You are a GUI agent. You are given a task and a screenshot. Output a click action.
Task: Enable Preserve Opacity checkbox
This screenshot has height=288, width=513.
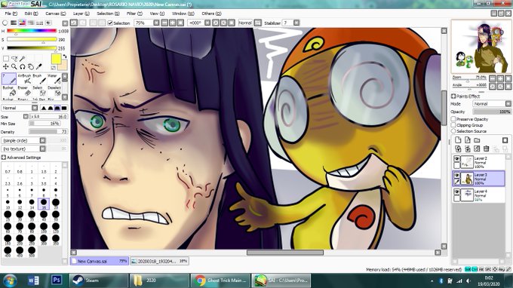pos(453,119)
